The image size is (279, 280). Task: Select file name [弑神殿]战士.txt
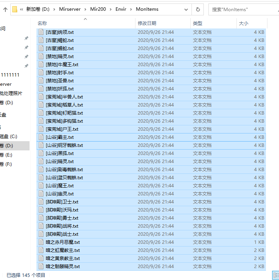tap(62, 234)
